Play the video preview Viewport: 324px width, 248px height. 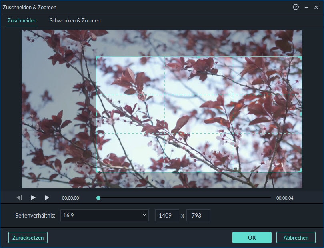[x=33, y=198]
